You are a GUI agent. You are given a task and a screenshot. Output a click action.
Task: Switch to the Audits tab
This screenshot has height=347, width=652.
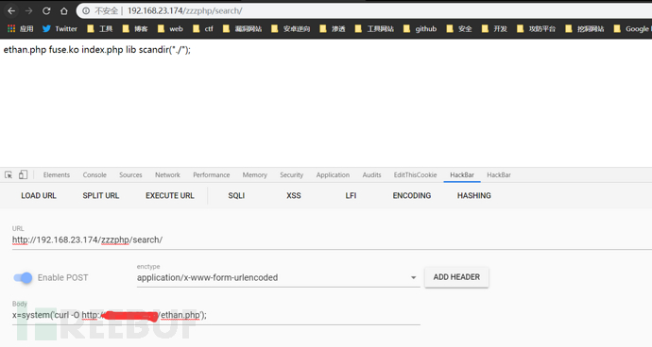coord(371,174)
